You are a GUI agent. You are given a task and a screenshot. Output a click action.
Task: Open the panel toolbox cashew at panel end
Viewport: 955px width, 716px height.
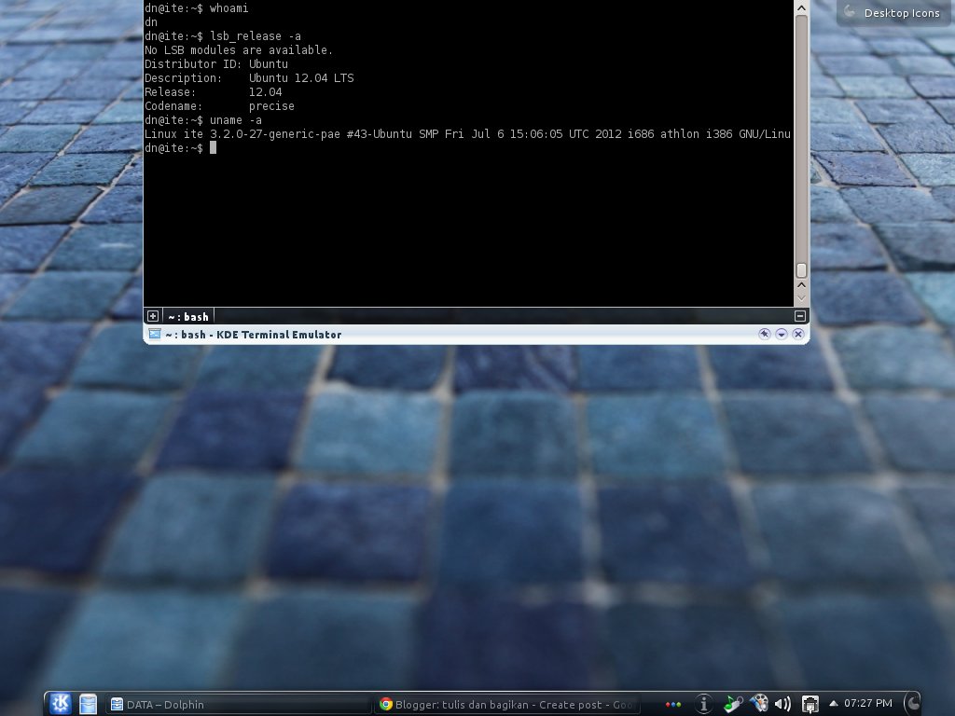912,704
